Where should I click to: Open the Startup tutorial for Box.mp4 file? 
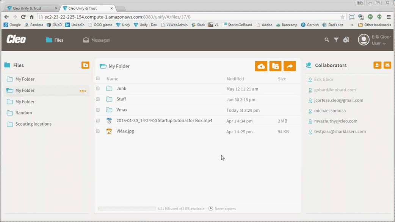tap(164, 120)
